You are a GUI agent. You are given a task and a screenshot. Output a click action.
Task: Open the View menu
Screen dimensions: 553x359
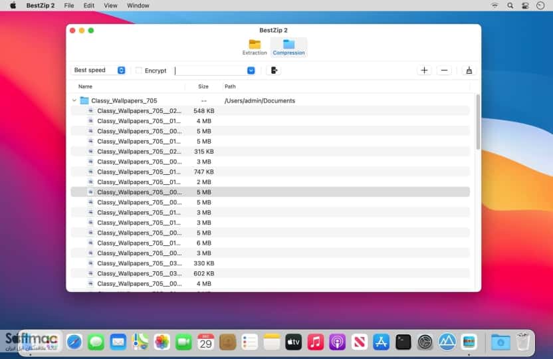coord(110,5)
